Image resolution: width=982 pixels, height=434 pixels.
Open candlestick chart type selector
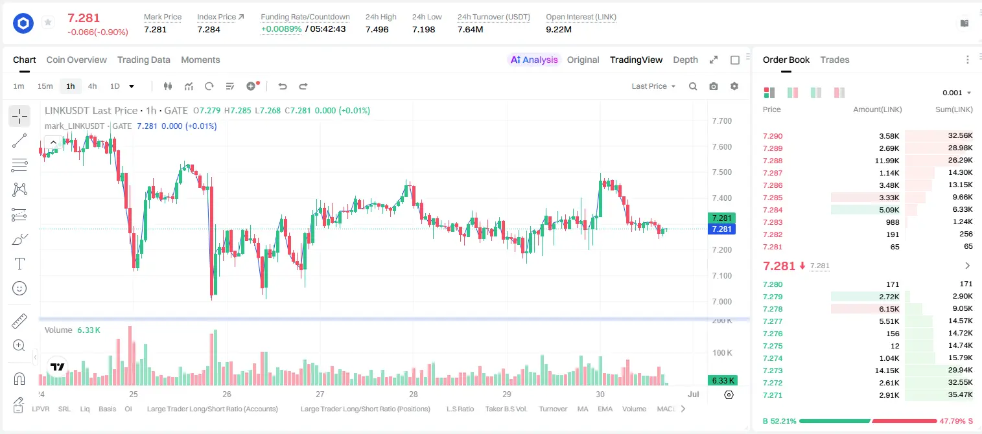(168, 86)
